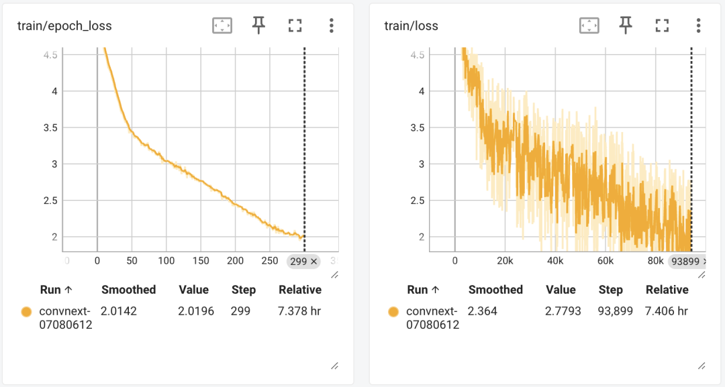Toggle fullscreen for train/epoch_loss chart
Screen dimensions: 725x387
295,25
